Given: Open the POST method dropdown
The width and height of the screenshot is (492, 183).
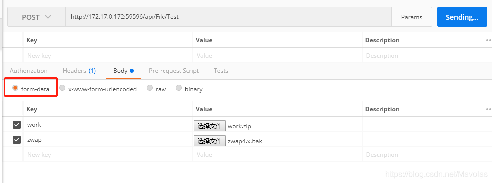Looking at the screenshot, I should click(36, 17).
